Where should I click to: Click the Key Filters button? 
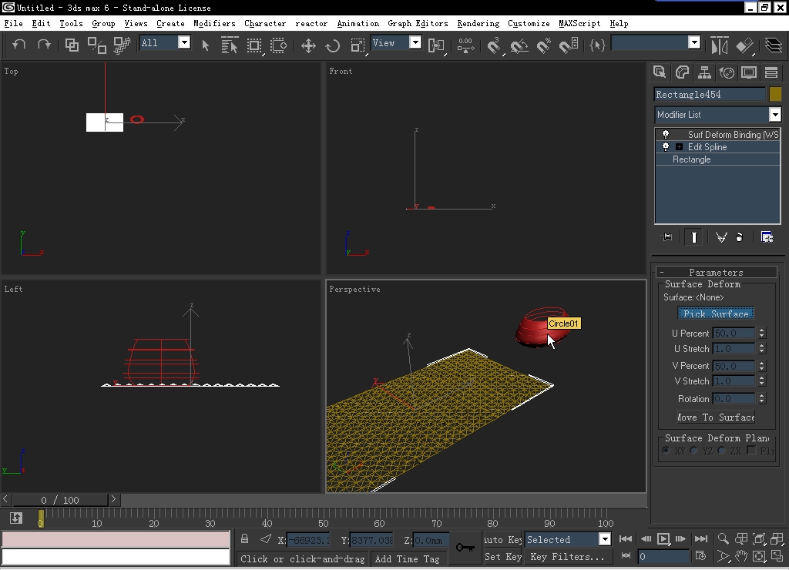pyautogui.click(x=567, y=557)
